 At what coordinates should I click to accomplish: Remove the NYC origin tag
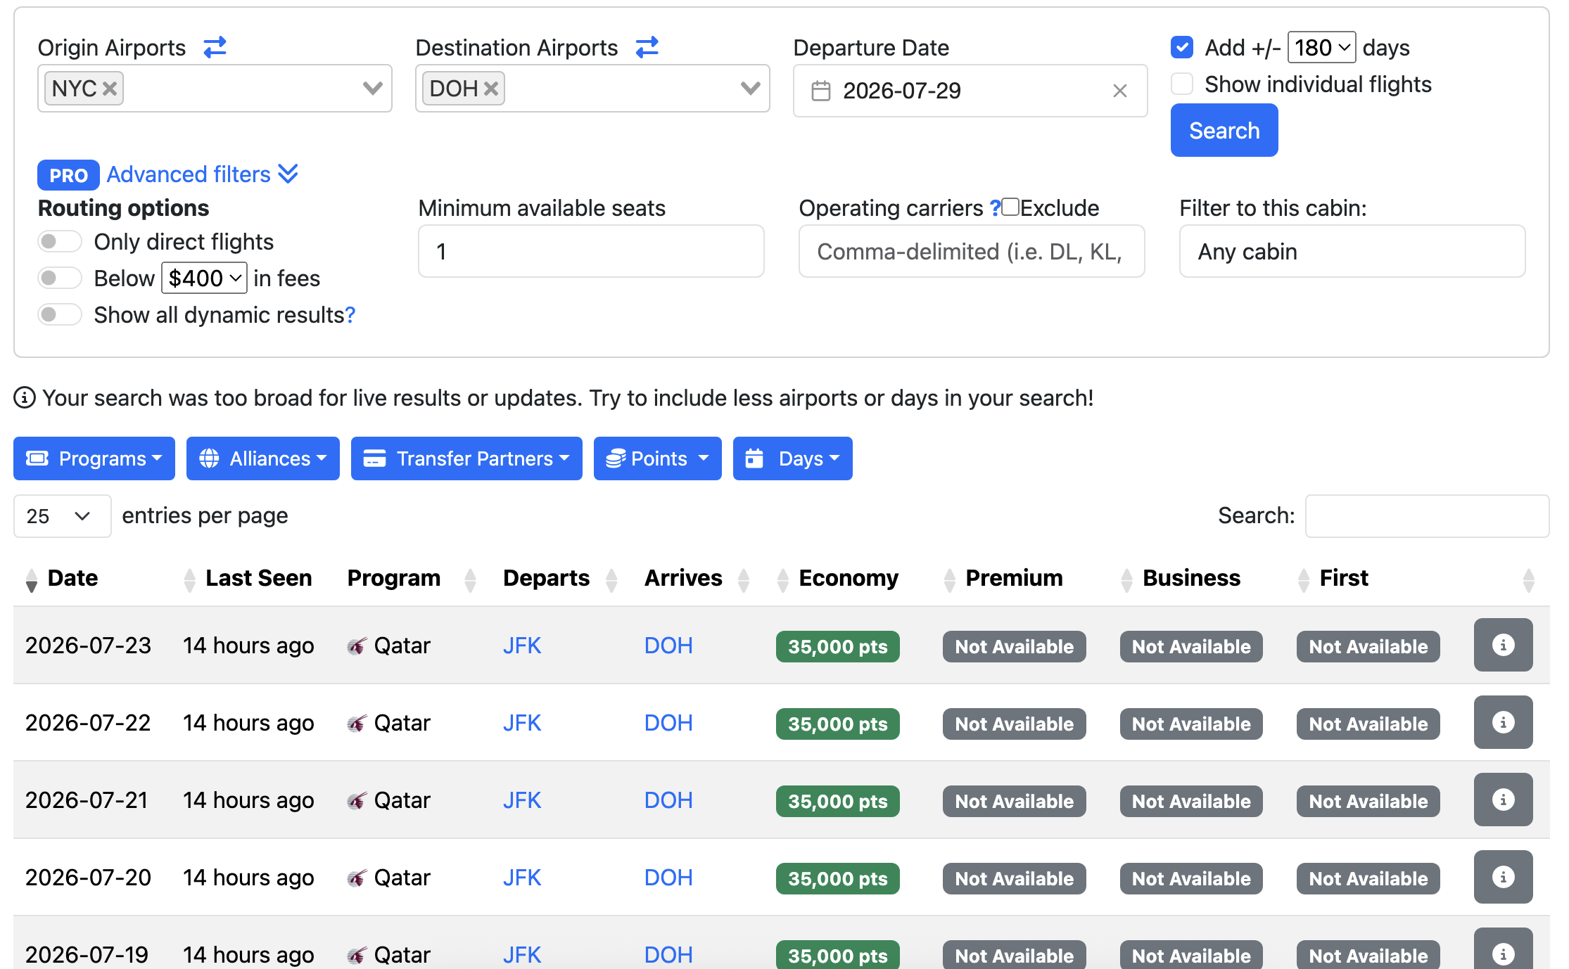tap(110, 89)
